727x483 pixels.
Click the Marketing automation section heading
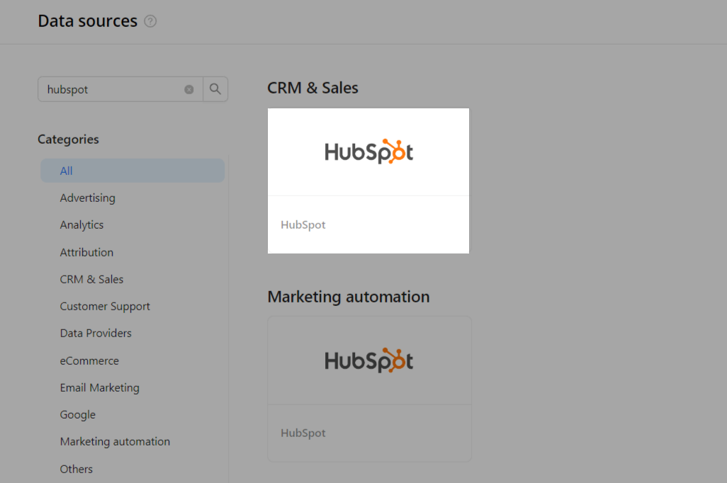(349, 297)
